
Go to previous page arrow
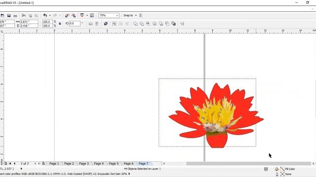[14, 164]
